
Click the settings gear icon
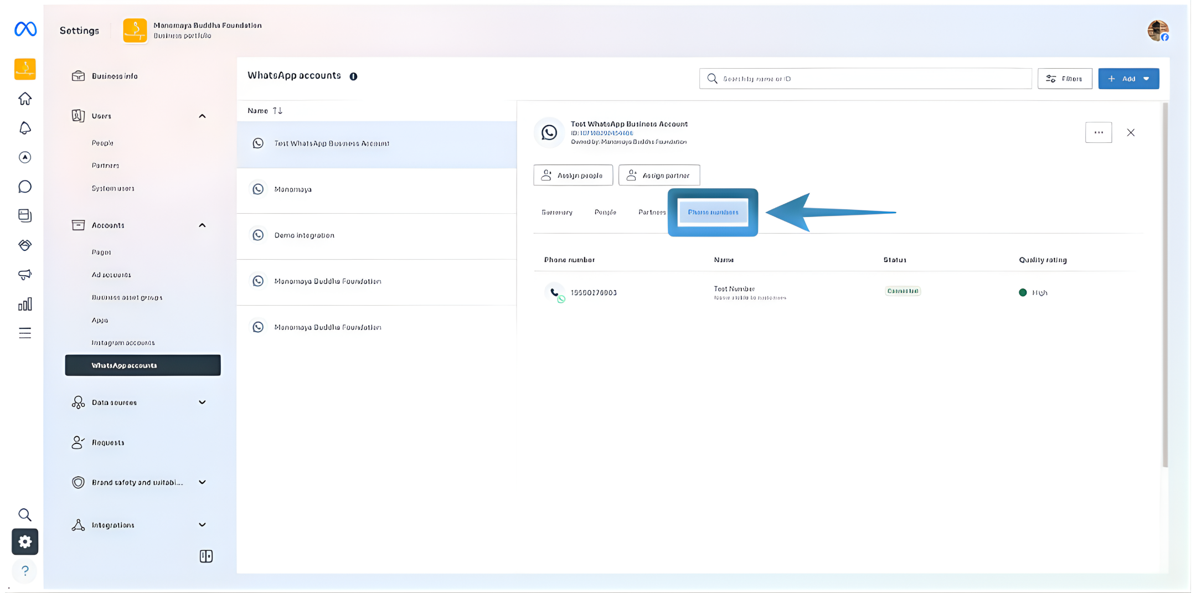(25, 542)
